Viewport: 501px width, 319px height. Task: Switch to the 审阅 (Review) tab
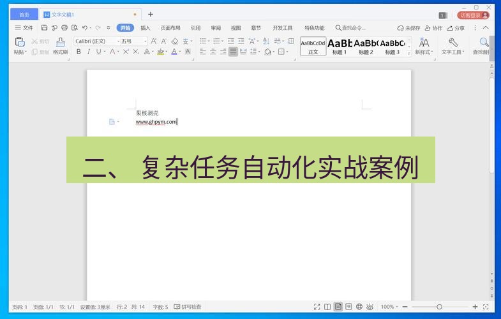pyautogui.click(x=216, y=28)
